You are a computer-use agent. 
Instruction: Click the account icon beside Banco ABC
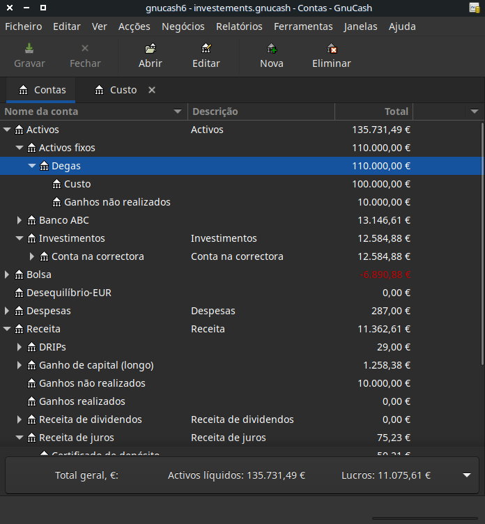coord(32,220)
